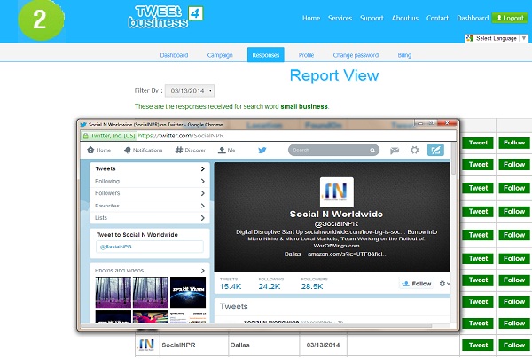Open Twitter Notifications
532x359 pixels.
[x=143, y=150]
